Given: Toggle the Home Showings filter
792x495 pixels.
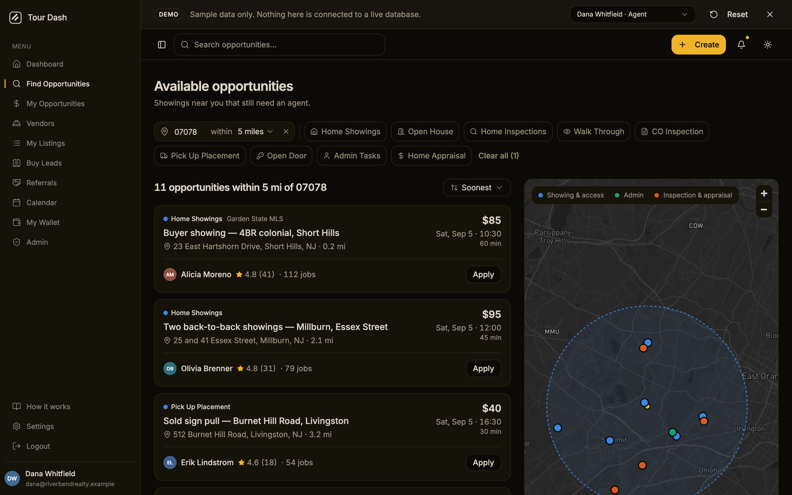Looking at the screenshot, I should [x=345, y=132].
